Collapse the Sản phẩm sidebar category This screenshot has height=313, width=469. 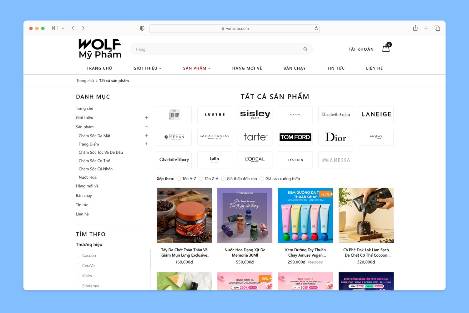pyautogui.click(x=146, y=127)
